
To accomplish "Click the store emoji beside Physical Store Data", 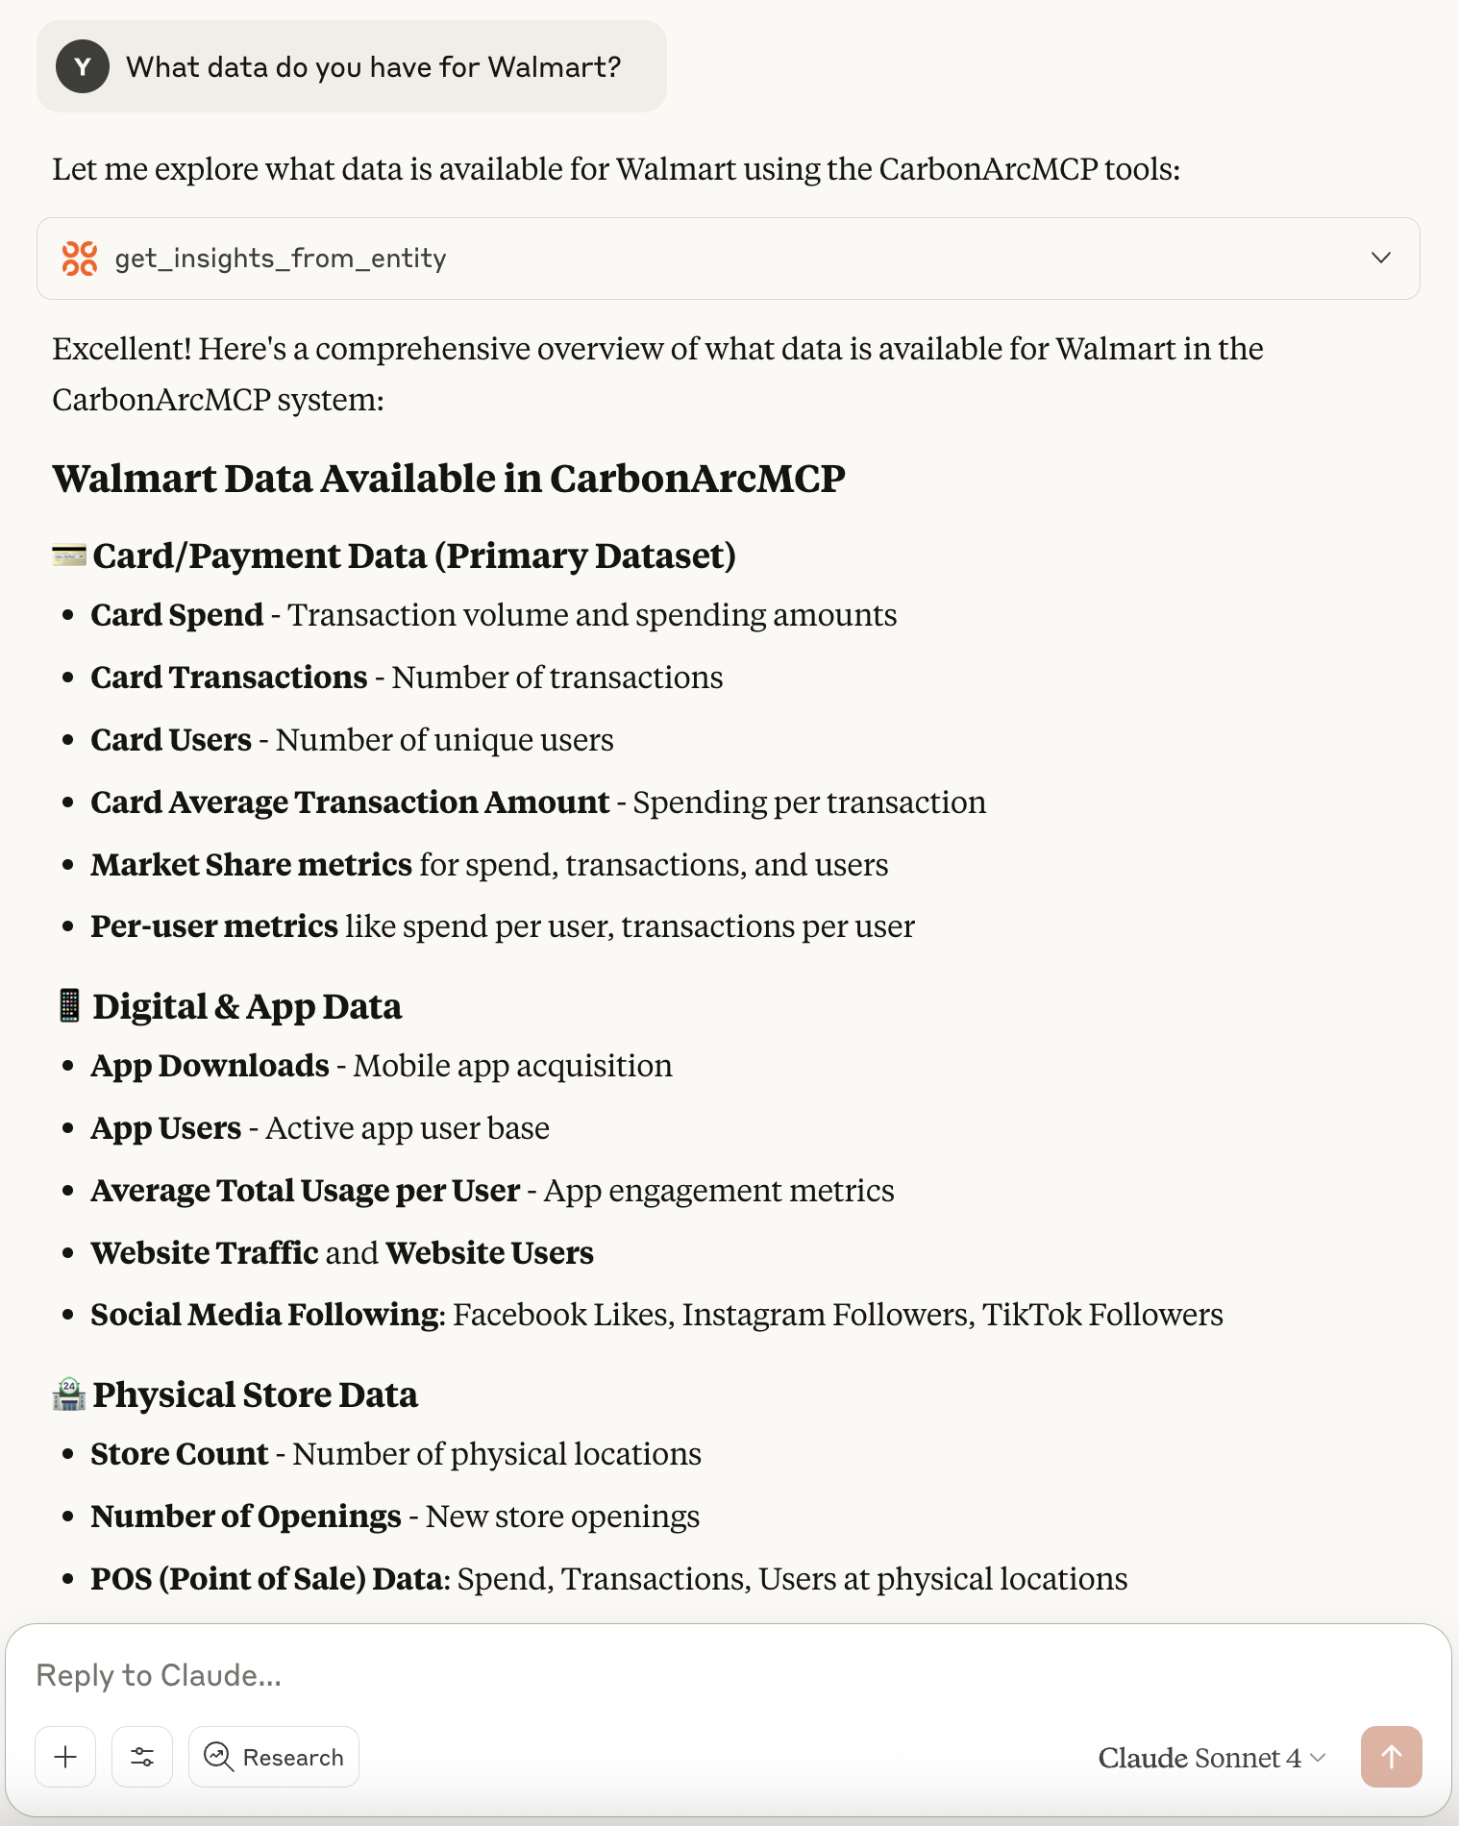I will [68, 1394].
